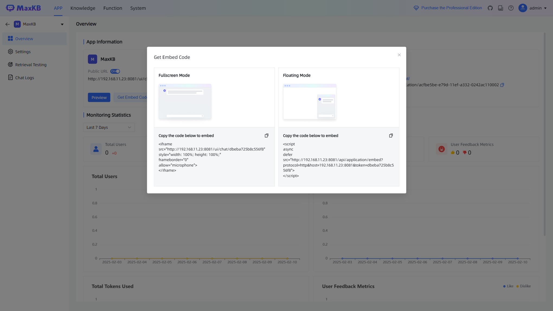Copy the Fullscreen Mode embed code

click(x=266, y=135)
